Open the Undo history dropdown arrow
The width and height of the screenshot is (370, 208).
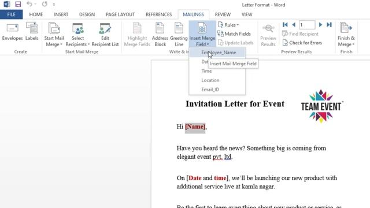[x=35, y=4]
